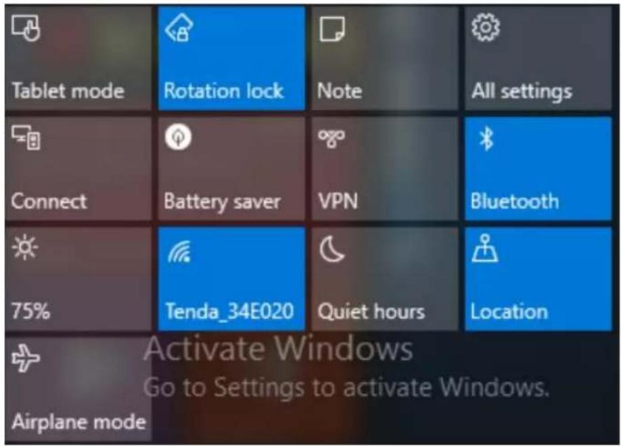Viewport: 621px width, 446px height.
Task: Click the Connect devices icon
Action: pyautogui.click(x=26, y=137)
